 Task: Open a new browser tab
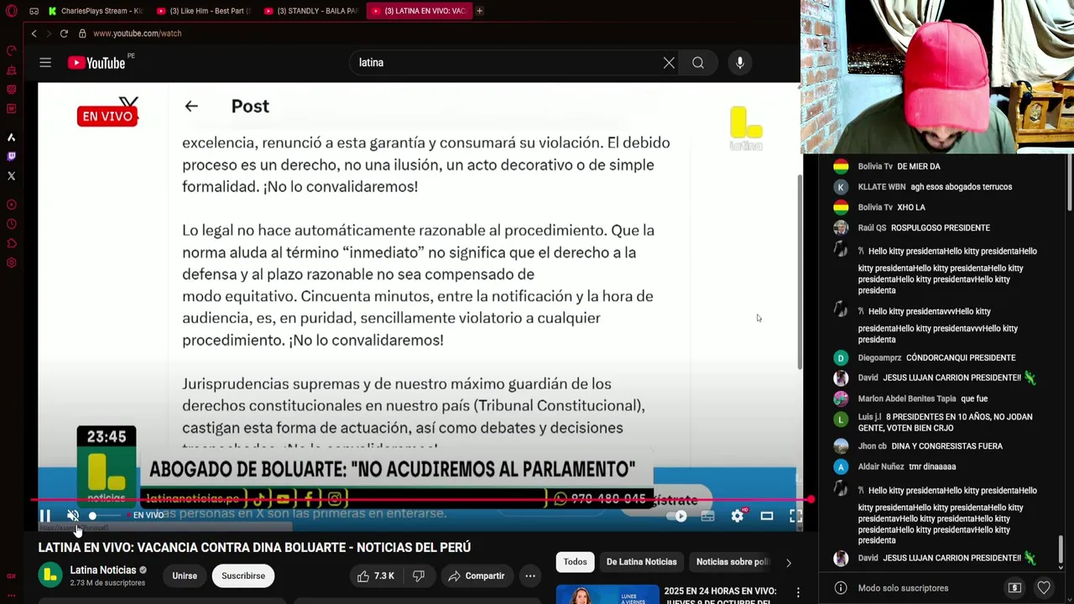[480, 11]
